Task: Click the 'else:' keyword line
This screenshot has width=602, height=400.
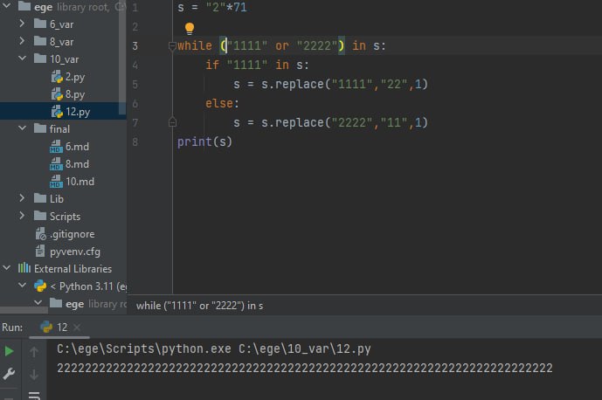Action: 222,103
